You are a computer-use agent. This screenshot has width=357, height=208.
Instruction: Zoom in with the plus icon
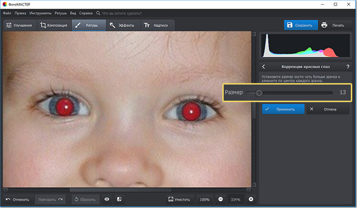tap(251, 199)
